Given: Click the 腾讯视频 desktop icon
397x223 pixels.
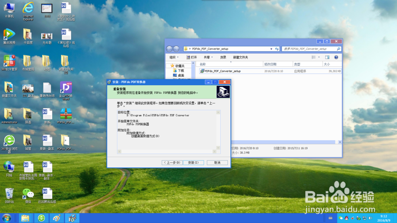Looking at the screenshot, I should pyautogui.click(x=10, y=36).
